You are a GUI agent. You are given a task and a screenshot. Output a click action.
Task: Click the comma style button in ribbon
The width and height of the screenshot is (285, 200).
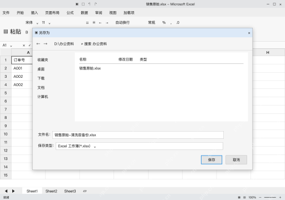coord(171,23)
